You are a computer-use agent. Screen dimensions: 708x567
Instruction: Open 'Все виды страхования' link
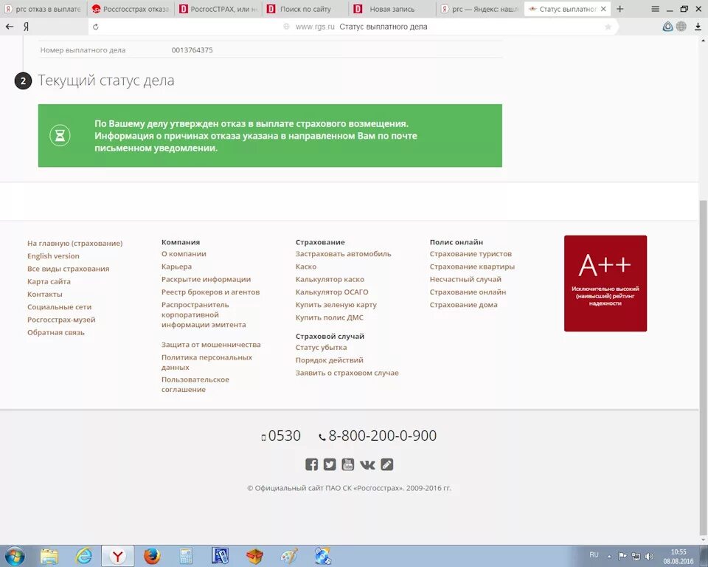68,269
